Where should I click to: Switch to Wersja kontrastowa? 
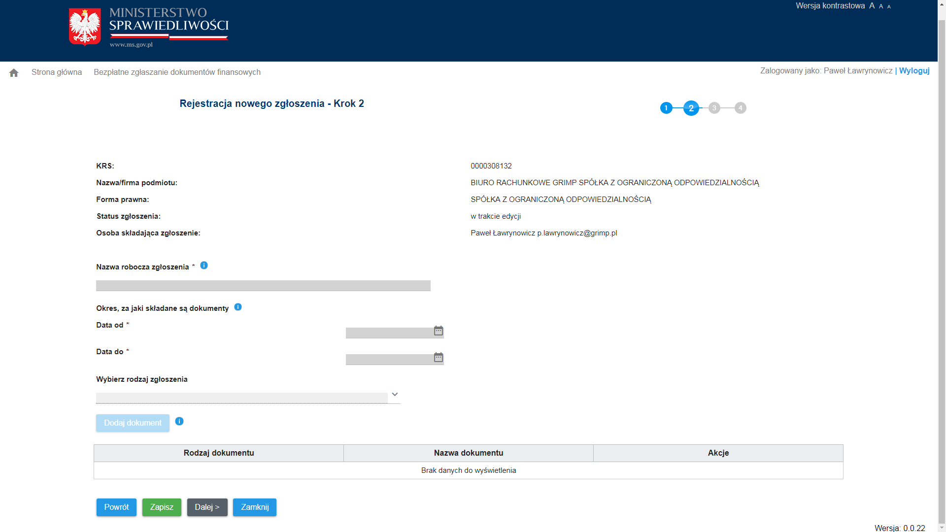click(830, 6)
